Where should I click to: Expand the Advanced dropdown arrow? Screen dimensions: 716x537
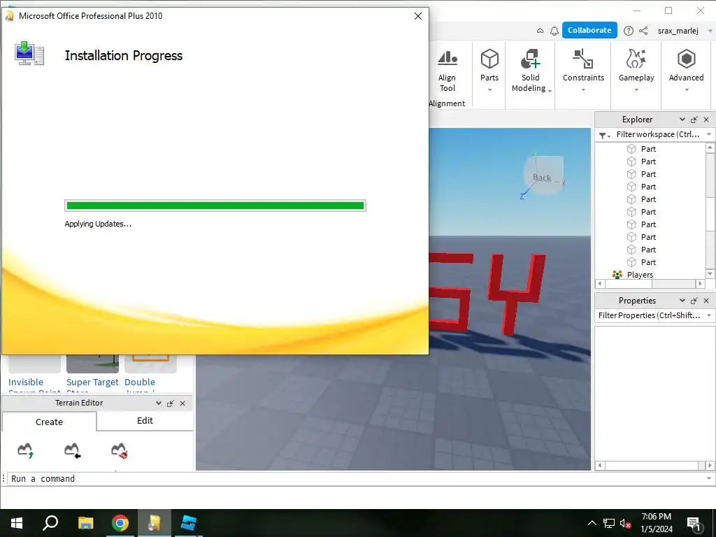click(x=687, y=90)
